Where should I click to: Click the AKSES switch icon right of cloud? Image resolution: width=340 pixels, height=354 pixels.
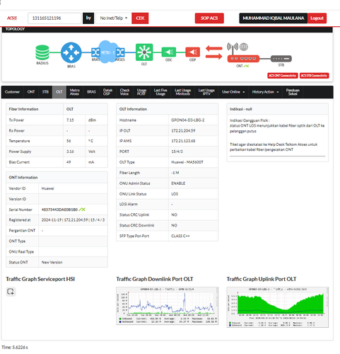coord(120,52)
